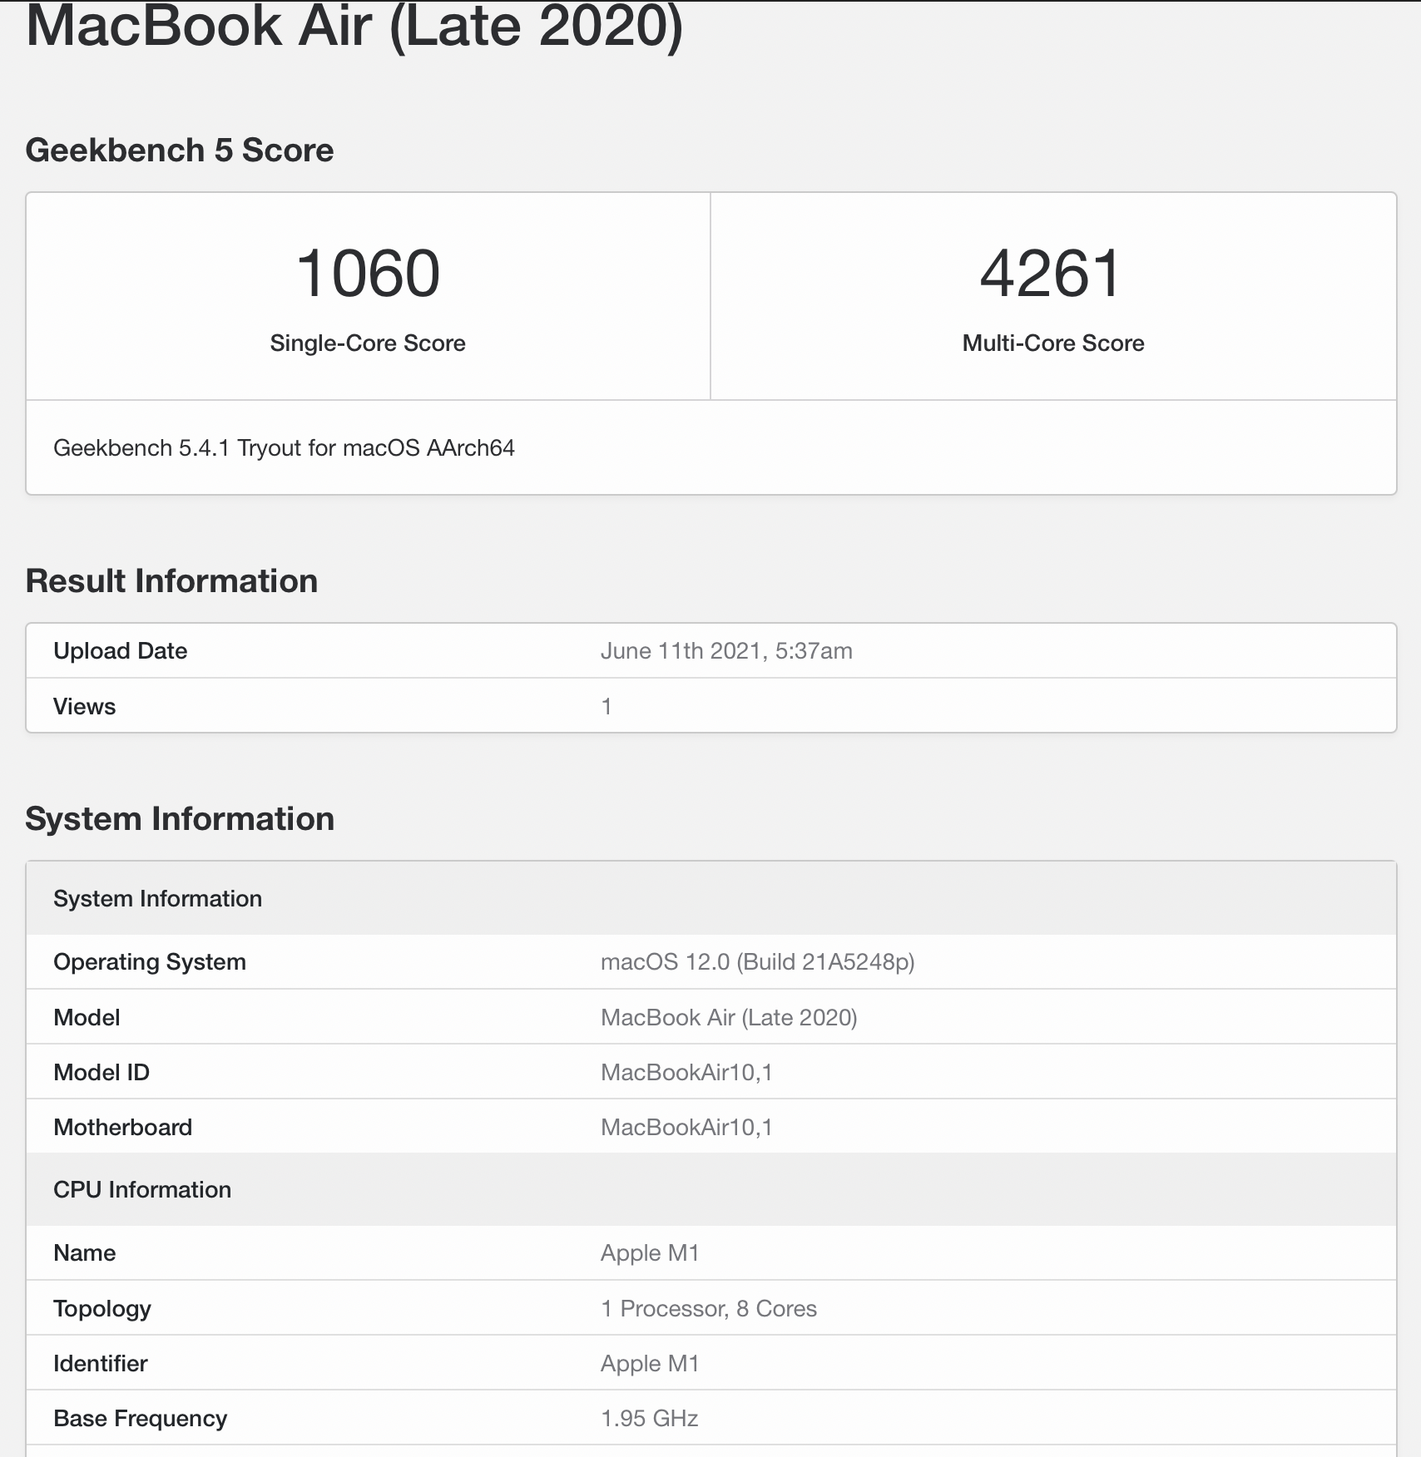
Task: Click the Name row label under CPU Information
Action: click(x=84, y=1253)
